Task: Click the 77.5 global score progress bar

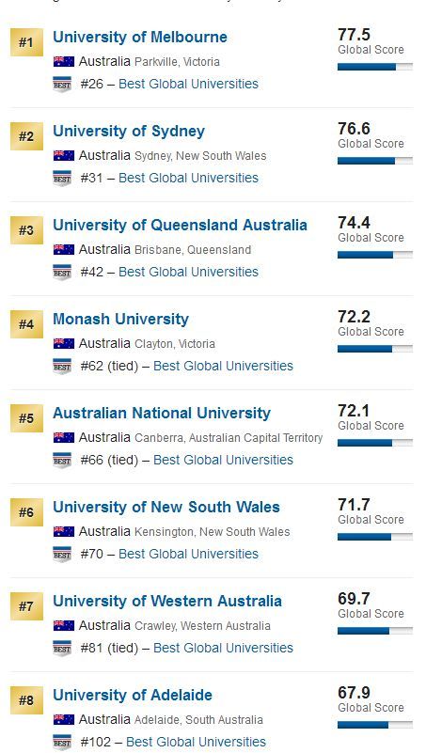Action: pos(375,68)
